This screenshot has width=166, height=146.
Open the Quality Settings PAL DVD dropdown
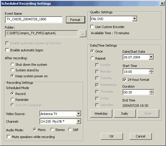point(134,19)
